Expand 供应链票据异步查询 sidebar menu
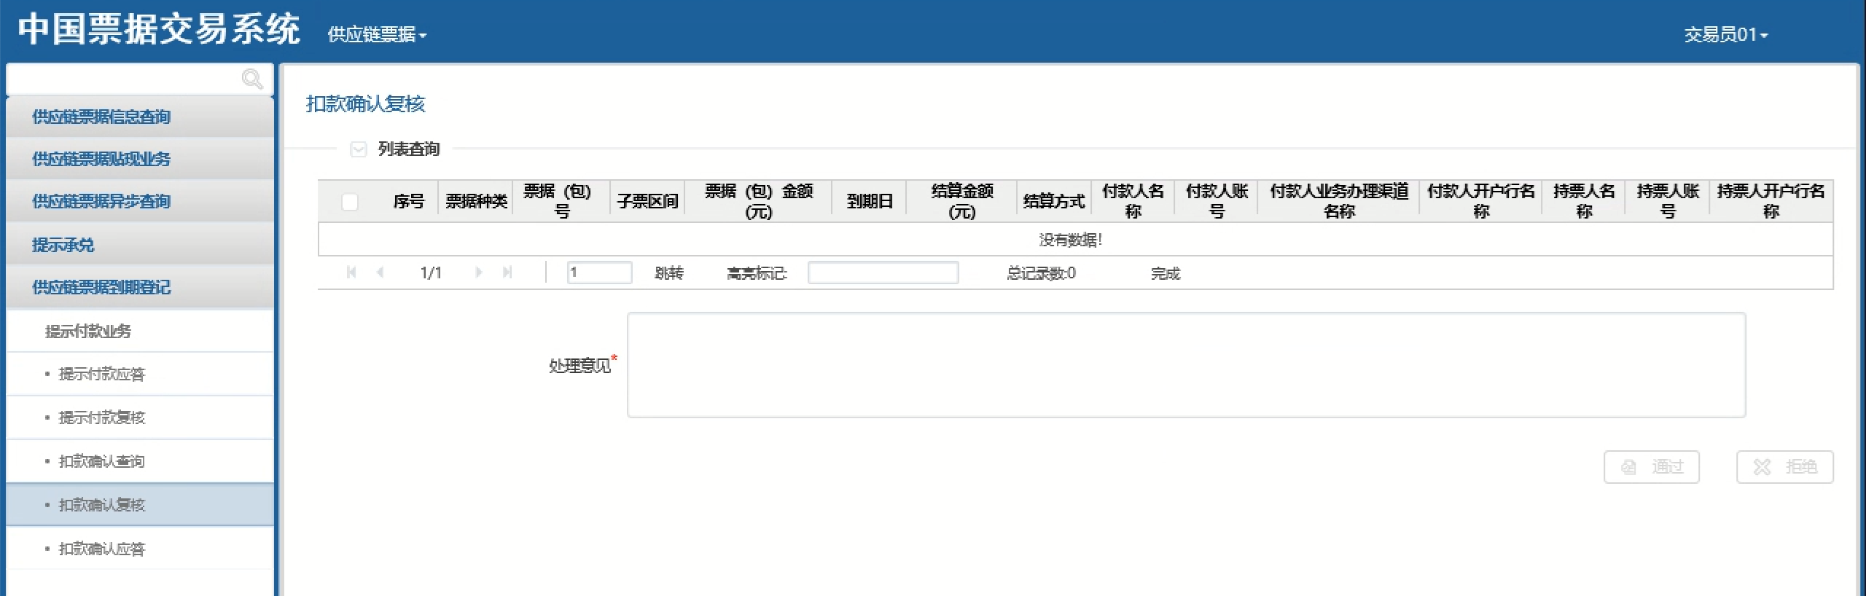This screenshot has height=596, width=1866. 140,201
